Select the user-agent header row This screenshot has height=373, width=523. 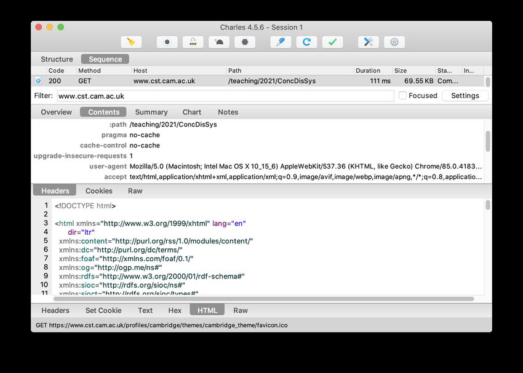click(257, 166)
